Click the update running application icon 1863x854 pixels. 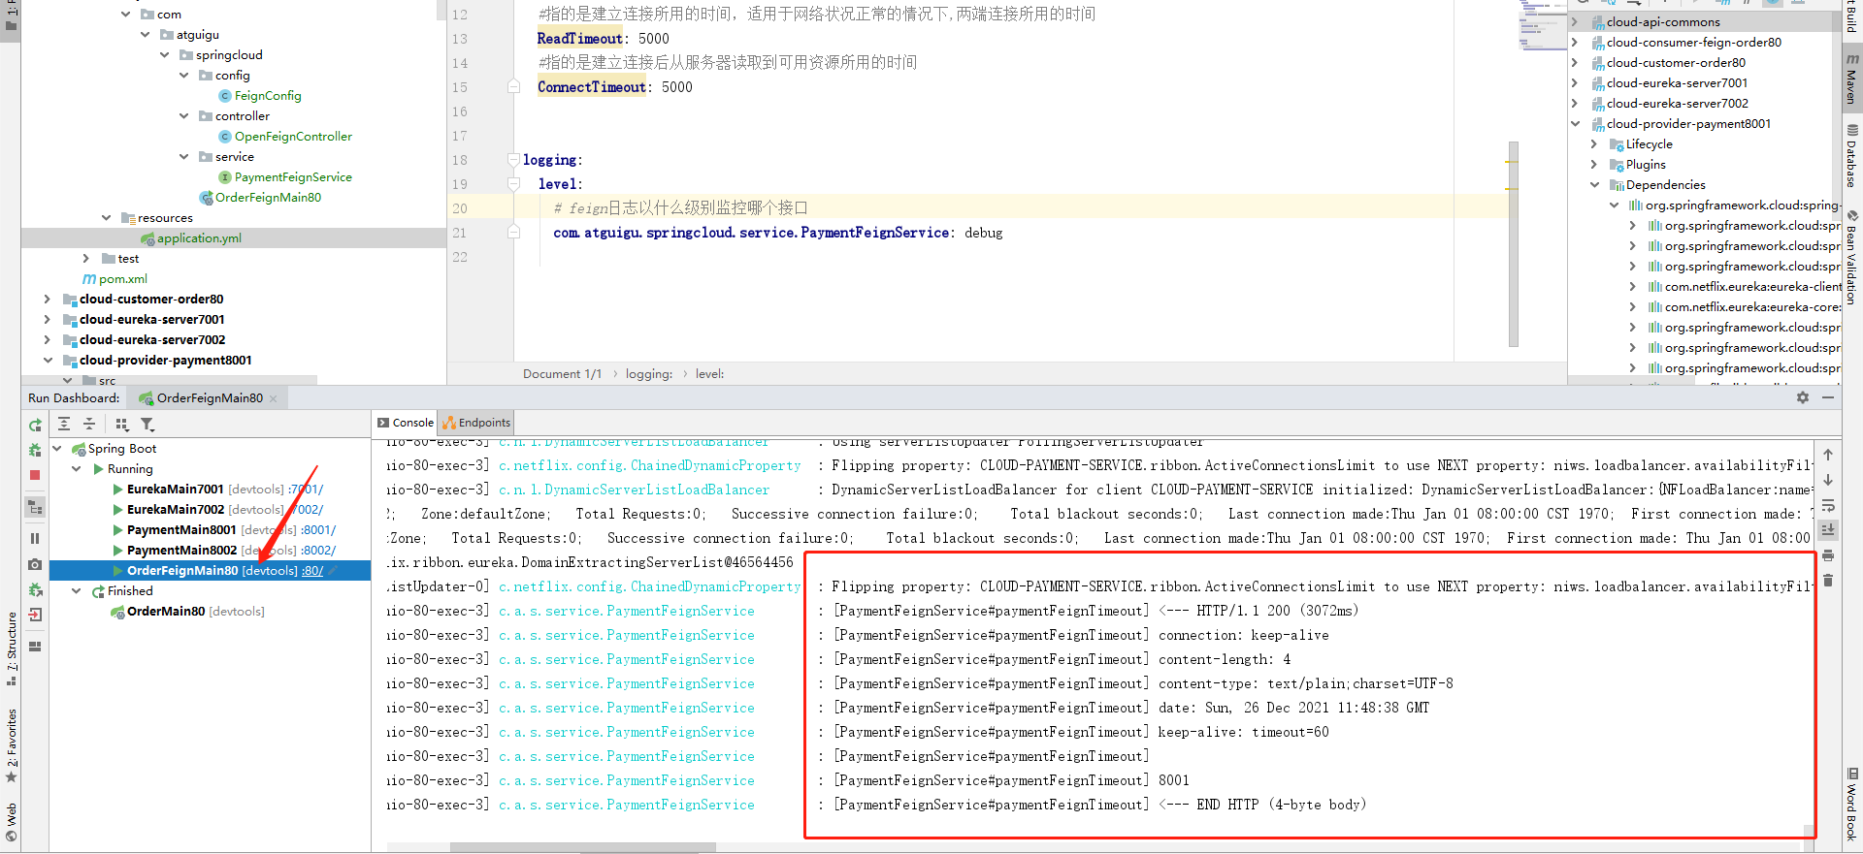35,589
